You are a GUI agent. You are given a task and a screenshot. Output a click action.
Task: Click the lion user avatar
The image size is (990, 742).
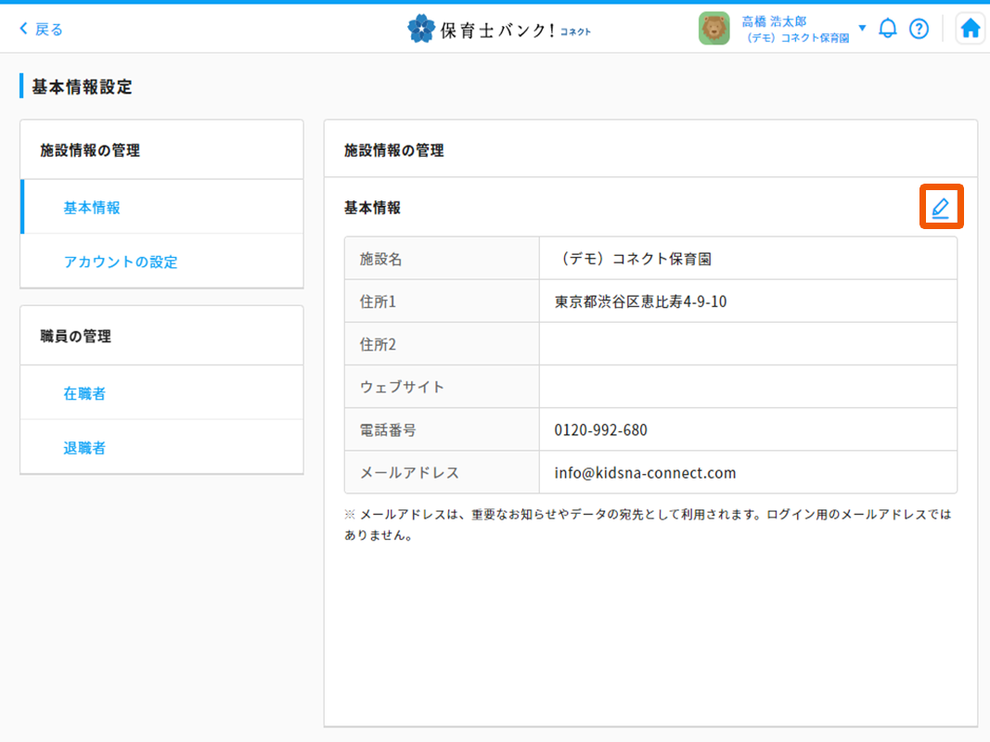(714, 29)
